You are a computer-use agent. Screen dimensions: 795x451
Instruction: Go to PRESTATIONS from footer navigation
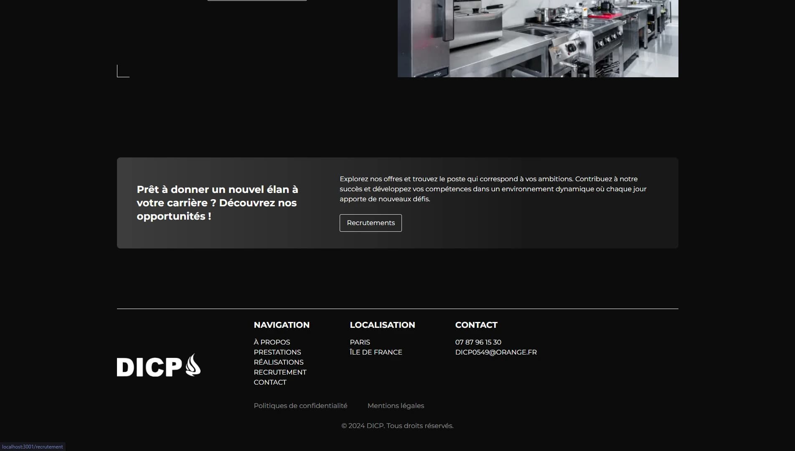point(277,352)
